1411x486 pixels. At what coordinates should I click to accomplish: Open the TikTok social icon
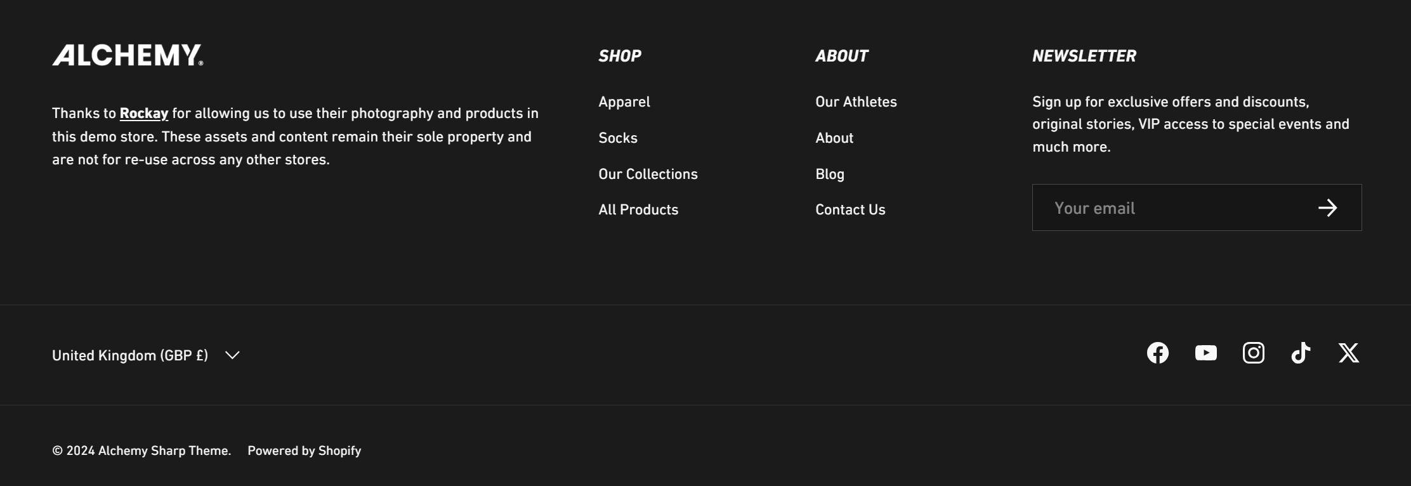[x=1301, y=353]
